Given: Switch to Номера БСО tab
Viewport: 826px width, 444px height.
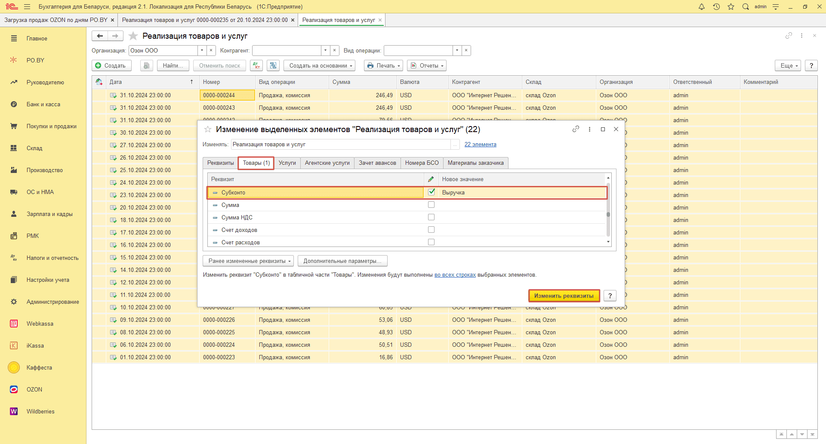Looking at the screenshot, I should pyautogui.click(x=422, y=163).
